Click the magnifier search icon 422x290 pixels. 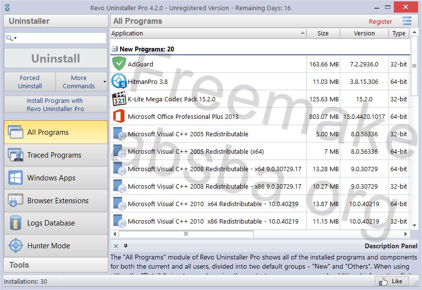(9, 38)
